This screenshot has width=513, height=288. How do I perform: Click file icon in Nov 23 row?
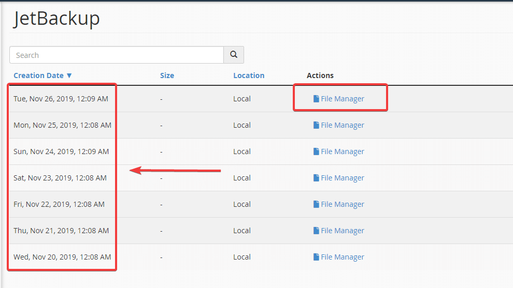316,178
